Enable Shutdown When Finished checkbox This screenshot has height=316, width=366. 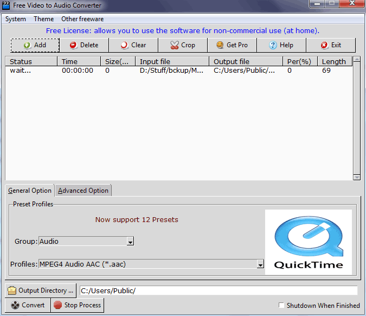tap(281, 305)
